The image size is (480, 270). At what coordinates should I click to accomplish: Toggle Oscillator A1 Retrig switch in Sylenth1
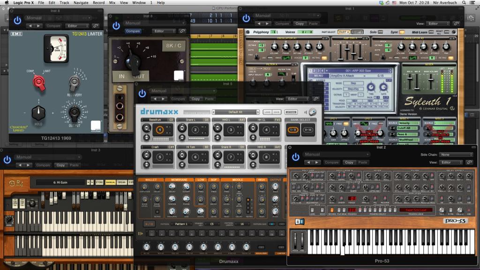324,58
